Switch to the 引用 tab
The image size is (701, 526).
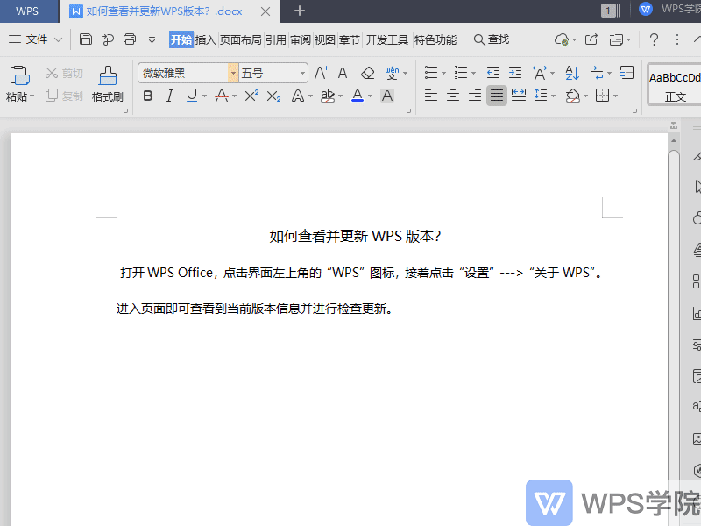275,39
